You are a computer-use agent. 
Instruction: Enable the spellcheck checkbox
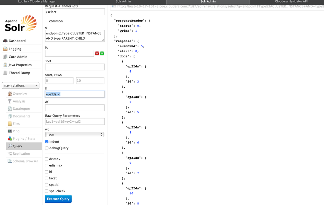point(47,191)
